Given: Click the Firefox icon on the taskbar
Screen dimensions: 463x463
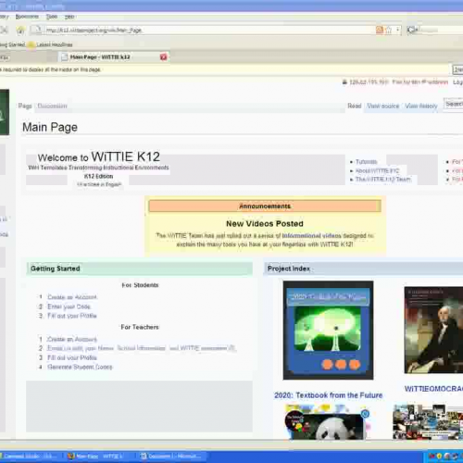Looking at the screenshot, I should 71,457.
